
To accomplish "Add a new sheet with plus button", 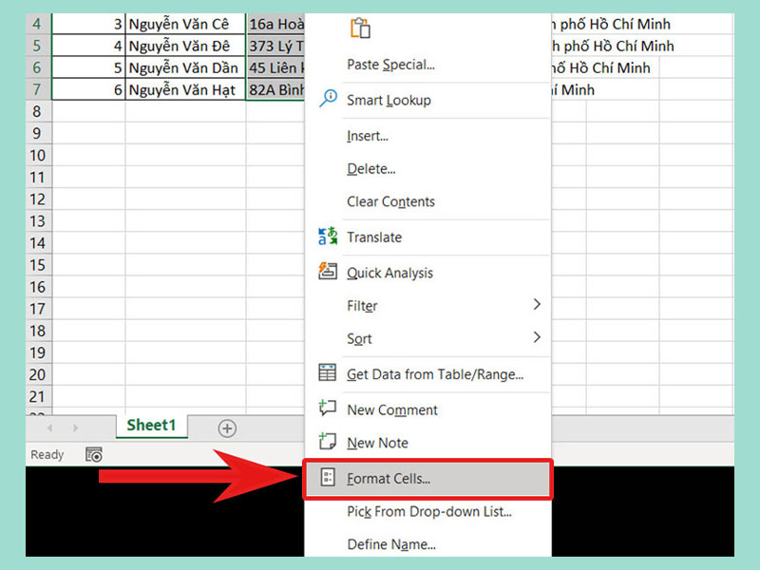I will [227, 428].
